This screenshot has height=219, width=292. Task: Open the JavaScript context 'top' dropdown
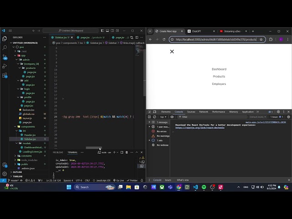(x=163, y=117)
